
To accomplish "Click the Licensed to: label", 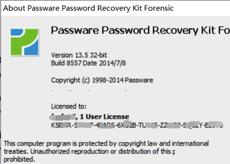I will pos(69,106).
